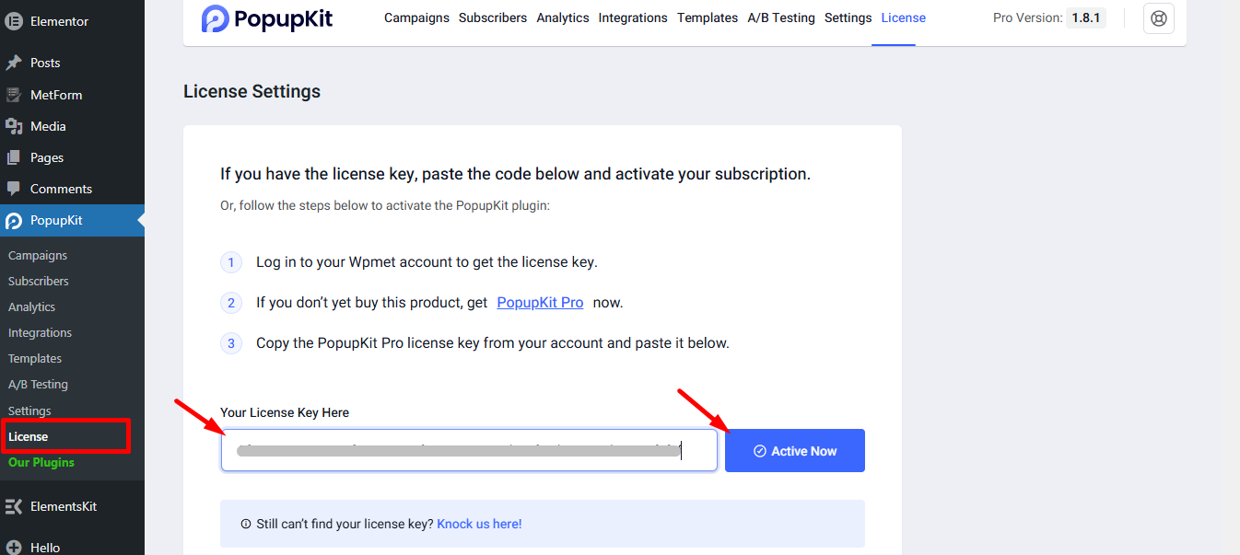
Task: Click the Knock us here link
Action: (x=479, y=523)
